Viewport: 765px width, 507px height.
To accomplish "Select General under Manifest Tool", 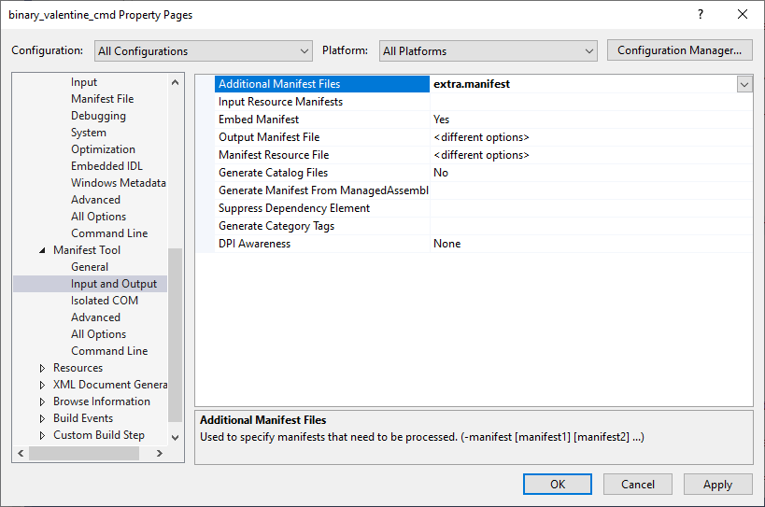I will [x=90, y=267].
